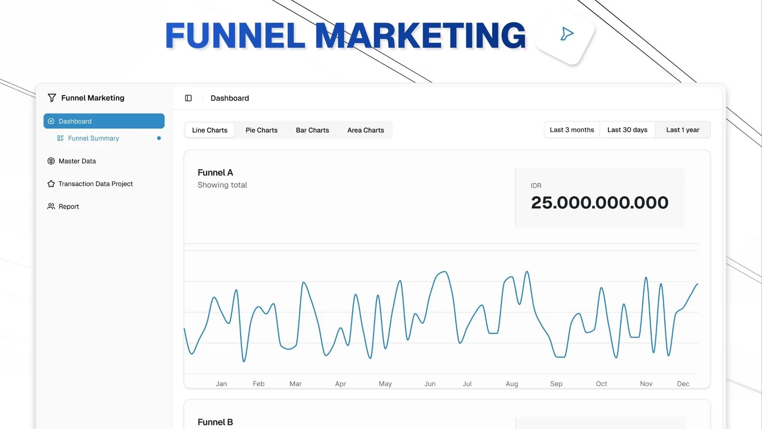Select Last 1 year range
This screenshot has width=762, height=429.
click(x=683, y=130)
